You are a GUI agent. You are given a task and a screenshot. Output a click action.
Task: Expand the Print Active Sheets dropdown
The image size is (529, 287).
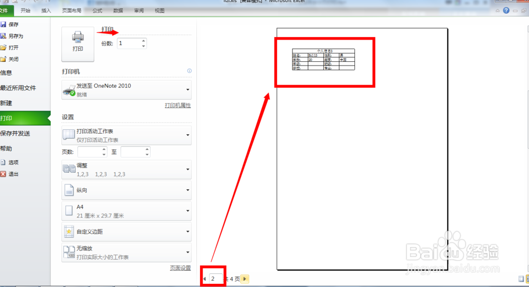click(x=126, y=135)
